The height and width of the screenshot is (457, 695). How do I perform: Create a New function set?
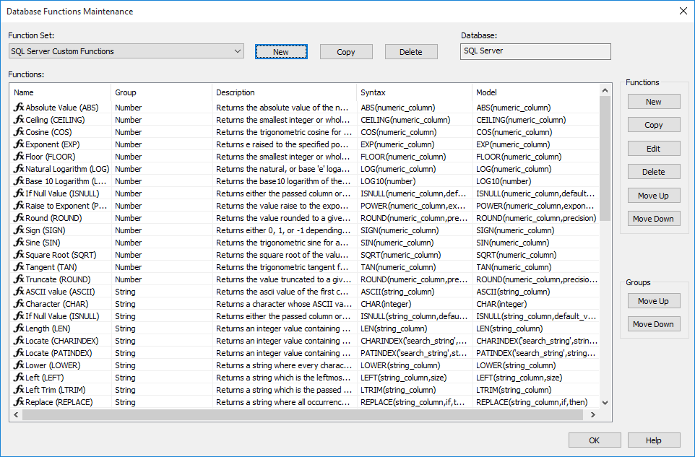281,52
